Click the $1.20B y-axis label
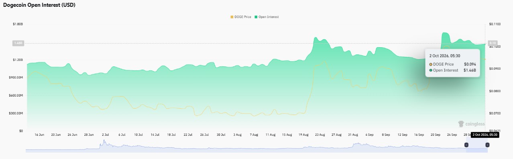Viewport: 513px width, 159px height. click(x=18, y=60)
